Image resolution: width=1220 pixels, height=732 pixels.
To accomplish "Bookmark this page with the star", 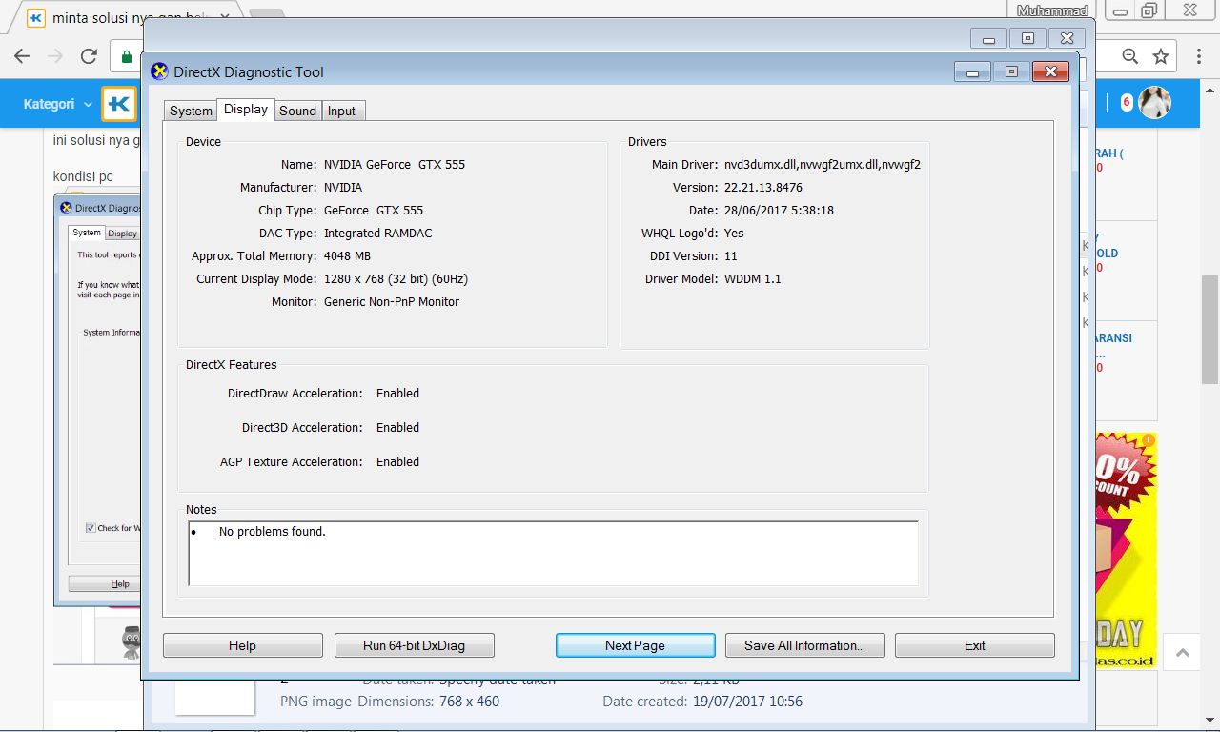I will pos(1160,56).
